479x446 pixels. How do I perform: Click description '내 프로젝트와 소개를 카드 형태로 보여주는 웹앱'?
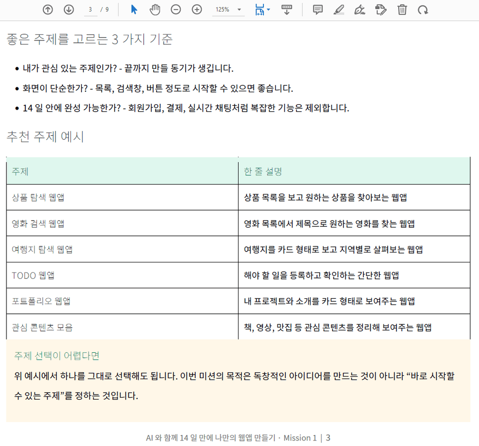329,301
